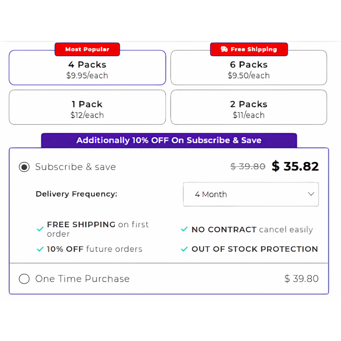The width and height of the screenshot is (341, 341).
Task: Choose the 2 Packs $11/each option
Action: [249, 107]
